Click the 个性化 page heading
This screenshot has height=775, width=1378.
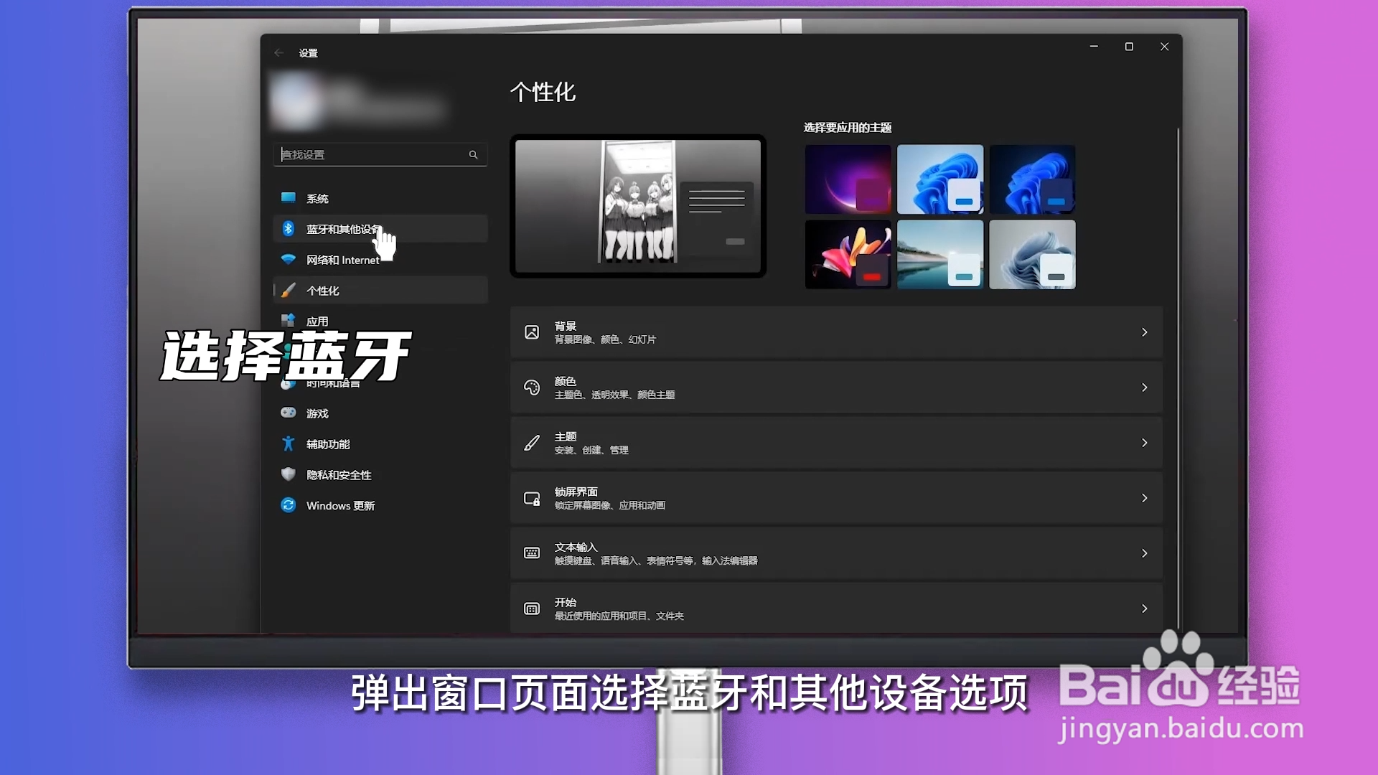[x=543, y=92]
